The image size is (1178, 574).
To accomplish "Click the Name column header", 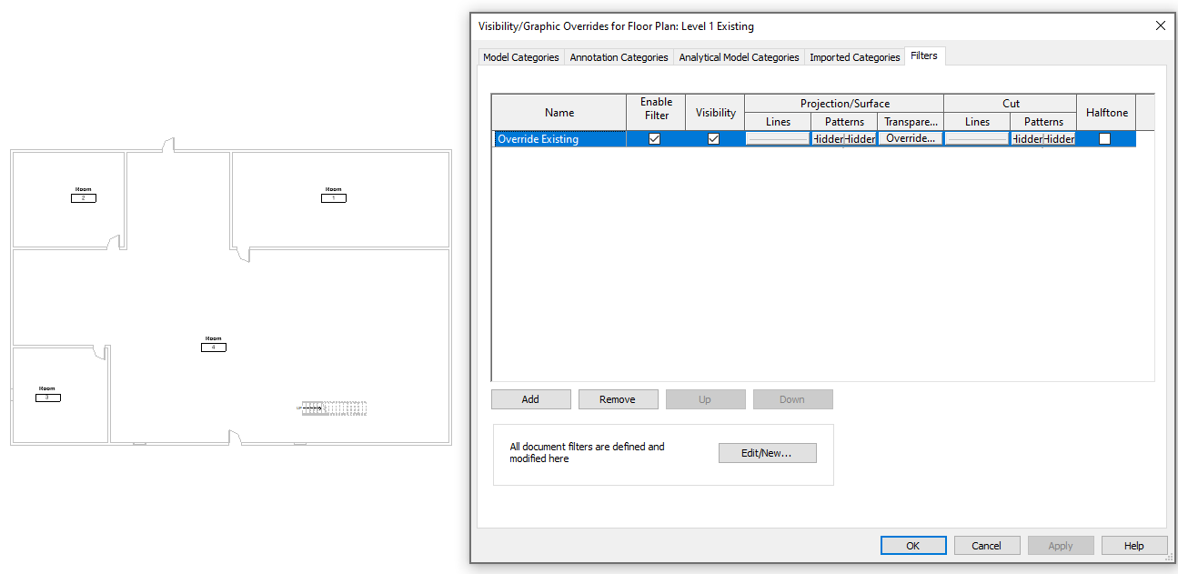I will click(559, 112).
